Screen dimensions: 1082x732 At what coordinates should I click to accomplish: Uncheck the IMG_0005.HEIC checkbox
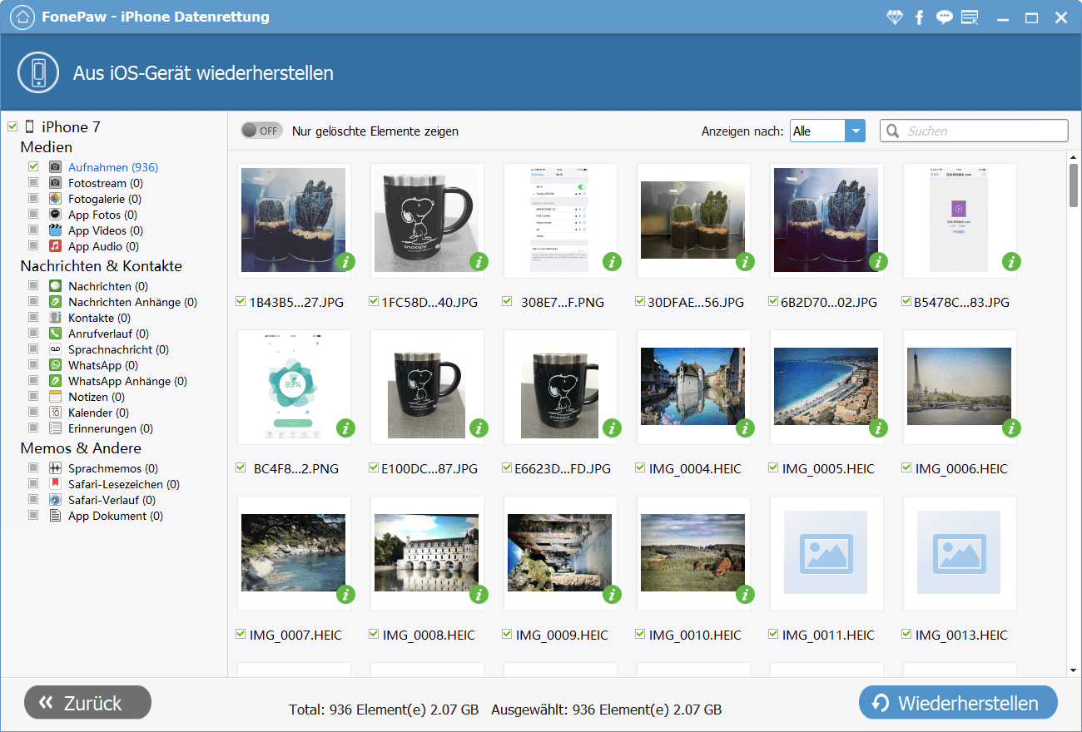pyautogui.click(x=773, y=468)
